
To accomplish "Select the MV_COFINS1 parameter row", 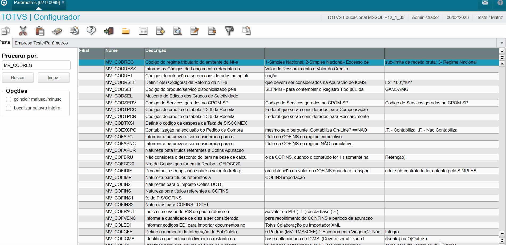I will [x=289, y=198].
